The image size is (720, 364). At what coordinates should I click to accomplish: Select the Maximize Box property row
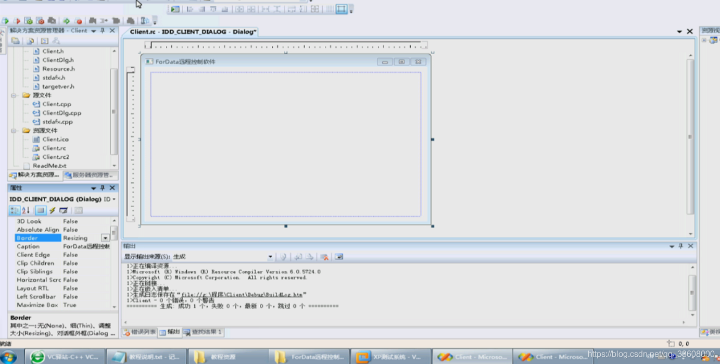tap(62, 305)
